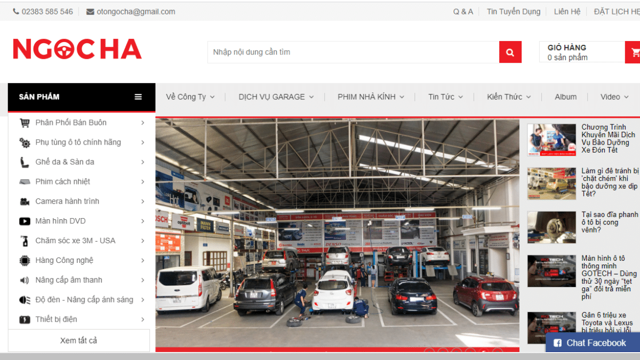Open the Chương Trình Khuyến Mãi article thumbnail

[551, 140]
